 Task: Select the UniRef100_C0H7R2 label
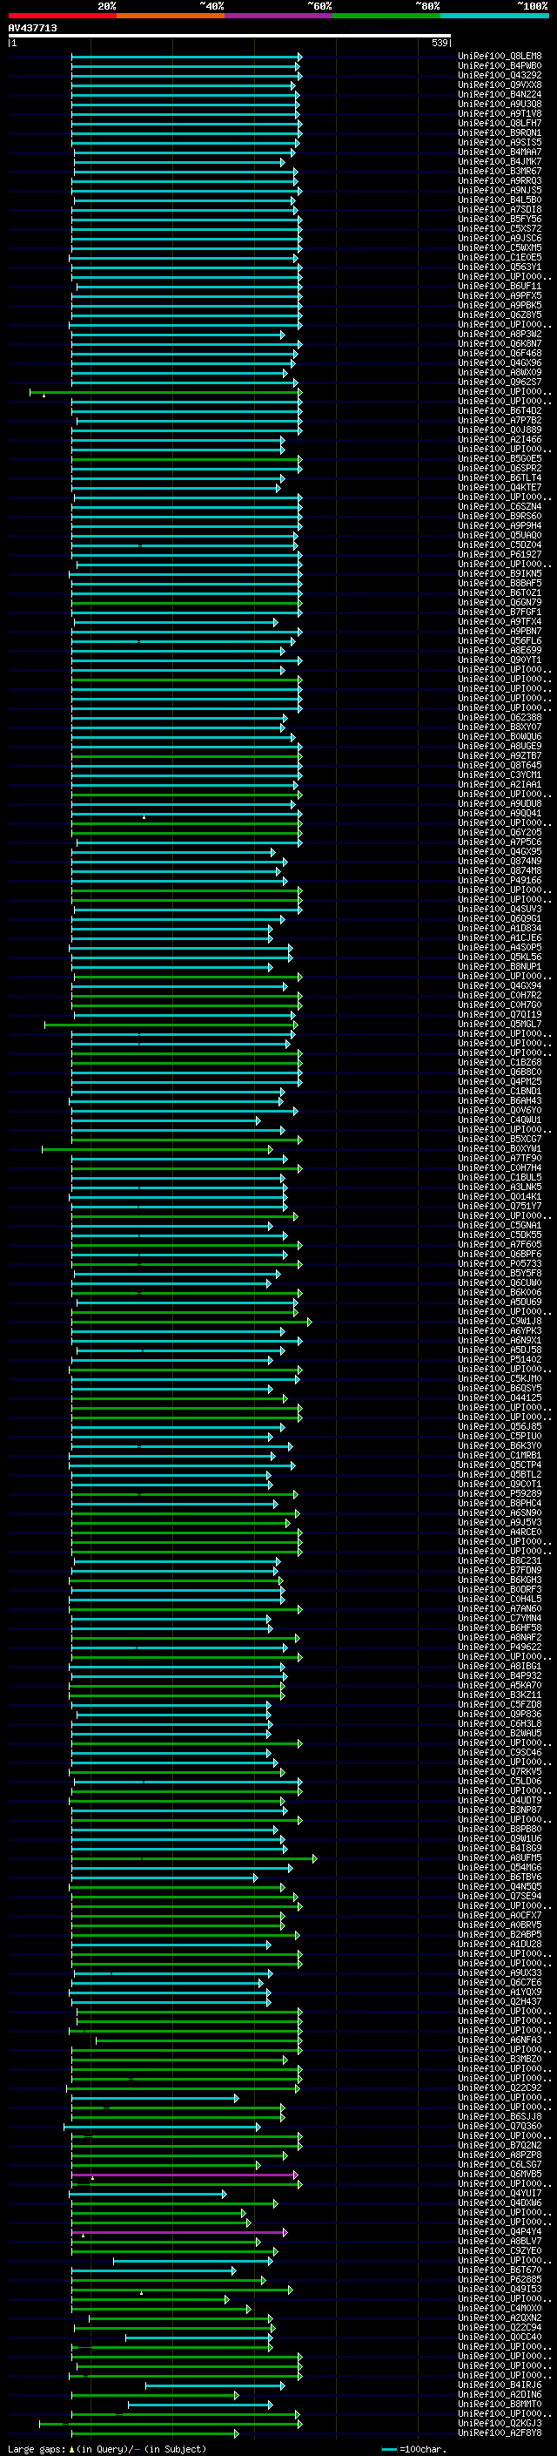pyautogui.click(x=500, y=995)
